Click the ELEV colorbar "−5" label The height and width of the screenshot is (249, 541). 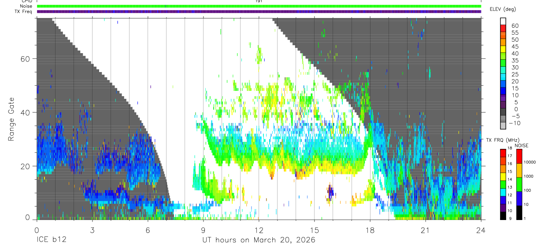[515, 116]
